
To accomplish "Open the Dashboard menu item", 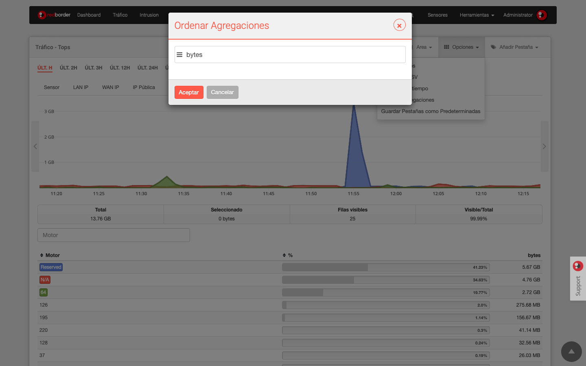I will pyautogui.click(x=89, y=15).
